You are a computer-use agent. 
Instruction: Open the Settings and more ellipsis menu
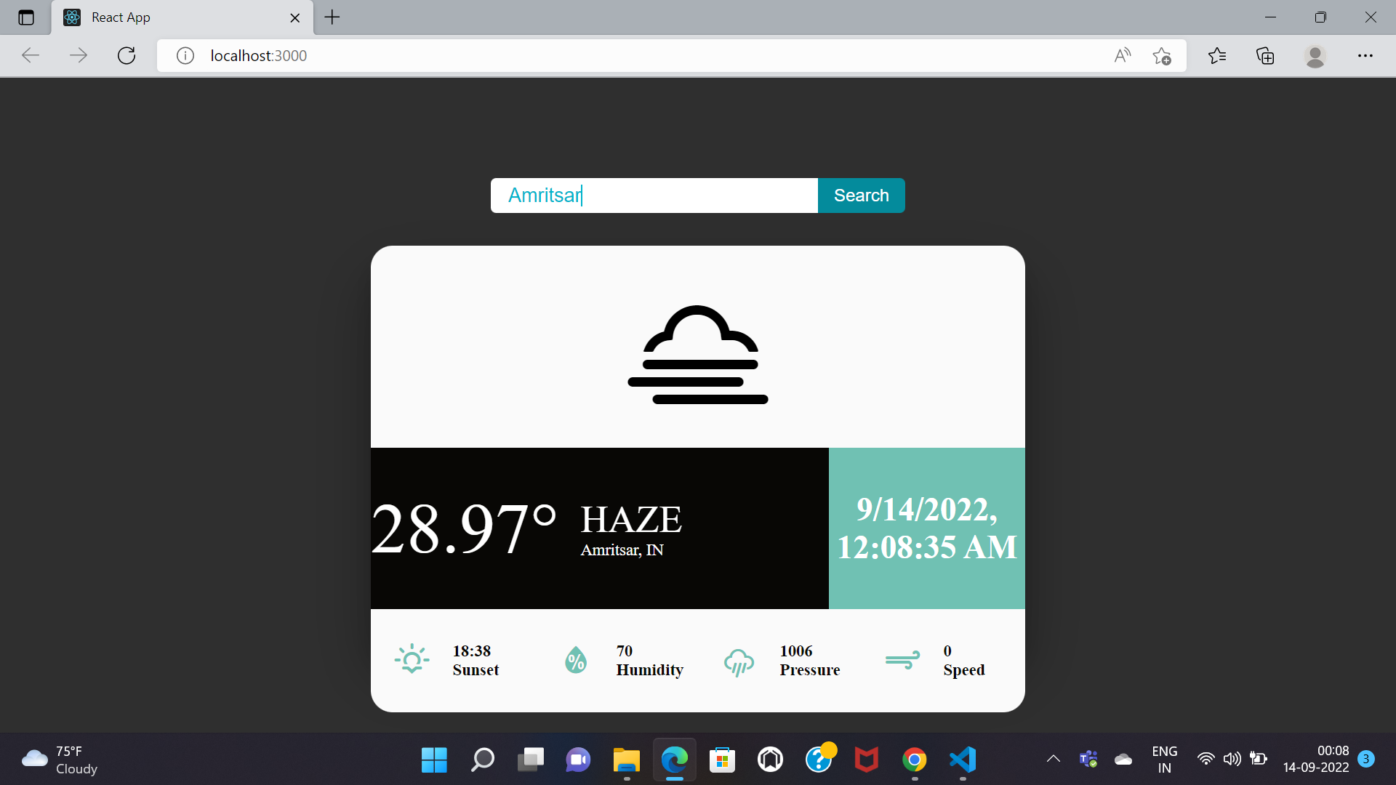click(x=1366, y=55)
